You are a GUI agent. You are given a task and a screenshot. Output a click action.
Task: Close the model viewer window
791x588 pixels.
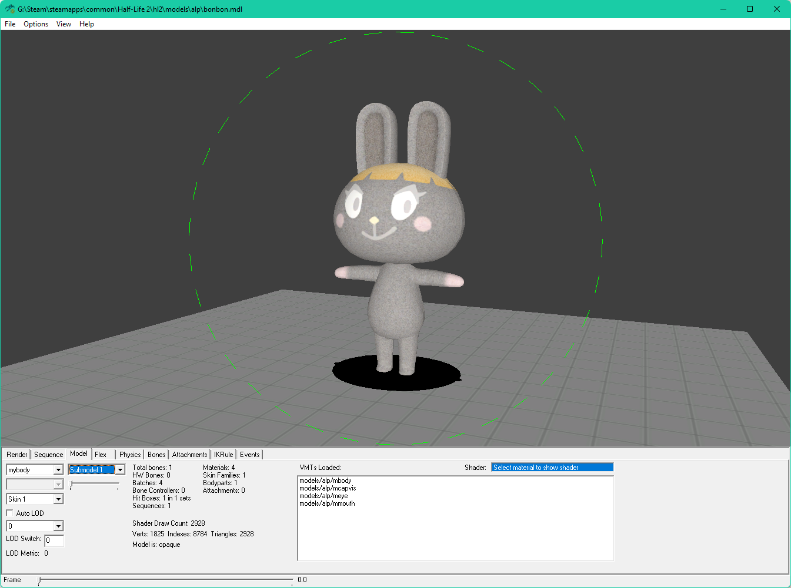pyautogui.click(x=777, y=9)
